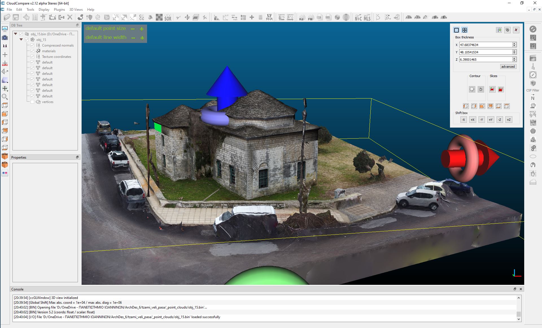Open the 3D Views menu
The height and width of the screenshot is (328, 542).
click(x=76, y=9)
